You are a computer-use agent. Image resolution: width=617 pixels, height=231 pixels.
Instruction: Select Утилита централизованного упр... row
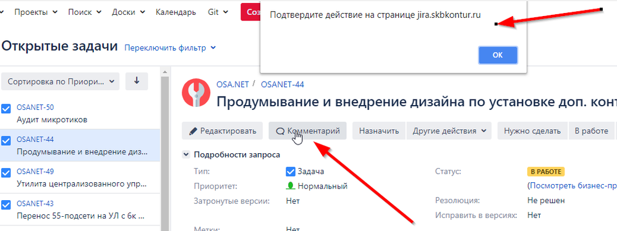[80, 177]
